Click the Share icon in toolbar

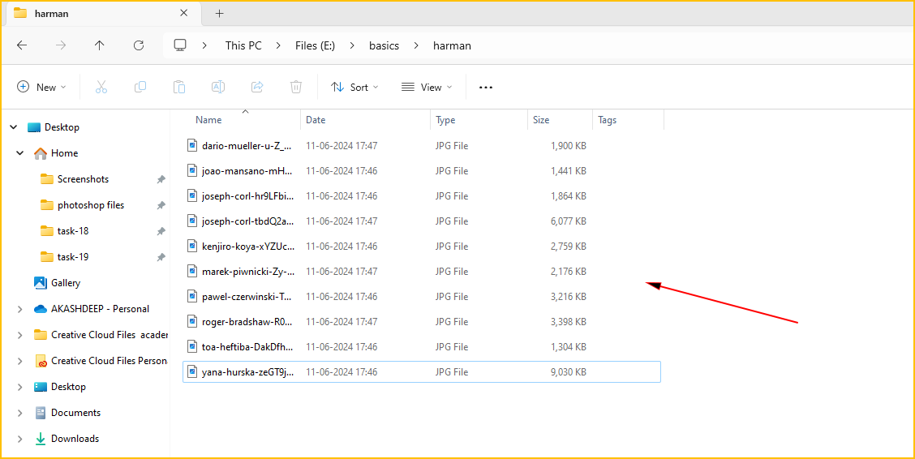(257, 87)
